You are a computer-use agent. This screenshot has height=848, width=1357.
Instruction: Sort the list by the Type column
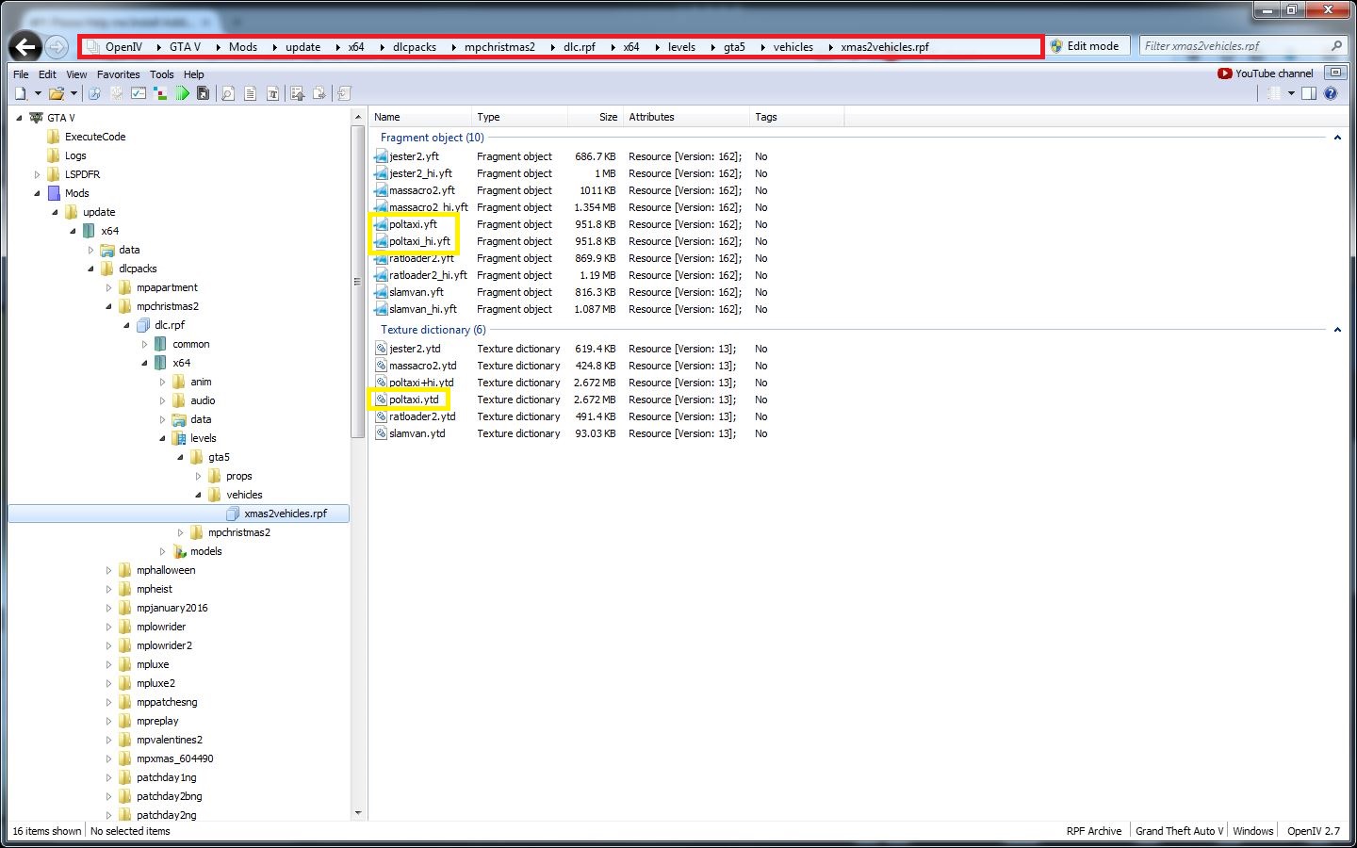[520, 117]
